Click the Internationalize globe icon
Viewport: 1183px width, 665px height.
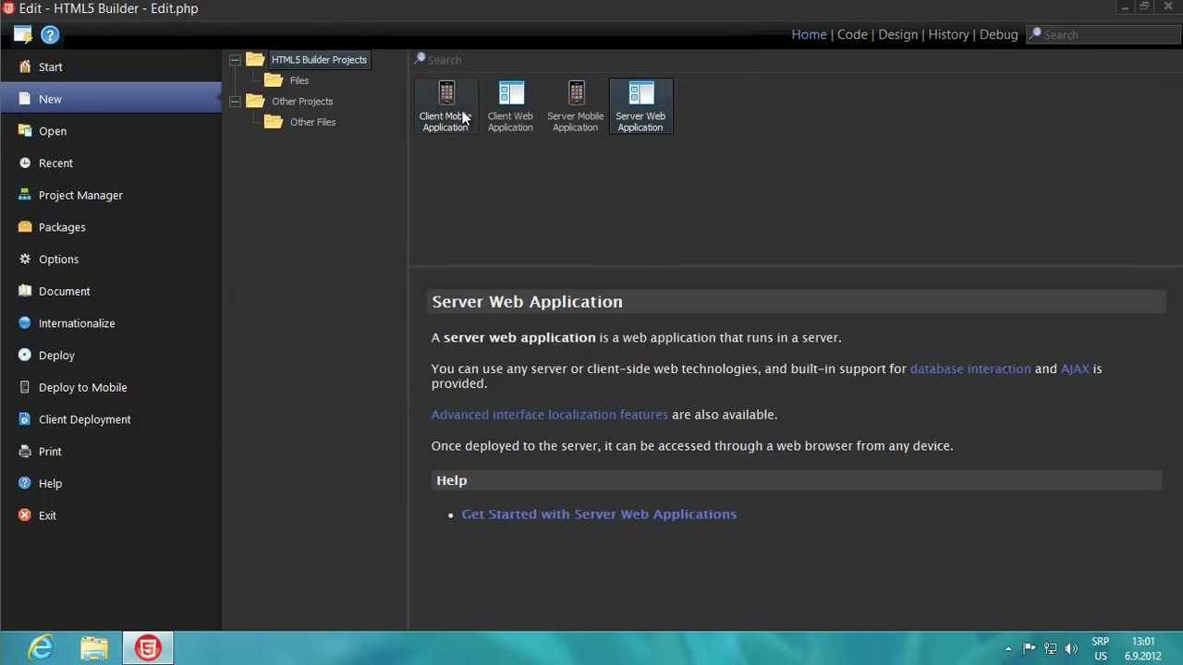(x=25, y=322)
